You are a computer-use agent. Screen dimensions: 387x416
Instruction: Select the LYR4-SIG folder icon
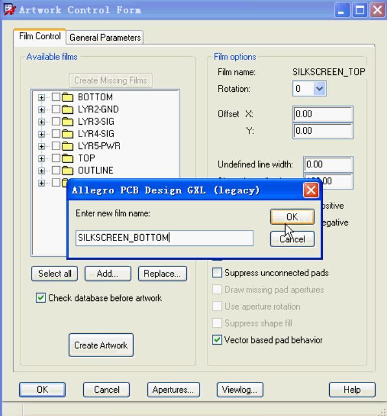click(x=67, y=134)
